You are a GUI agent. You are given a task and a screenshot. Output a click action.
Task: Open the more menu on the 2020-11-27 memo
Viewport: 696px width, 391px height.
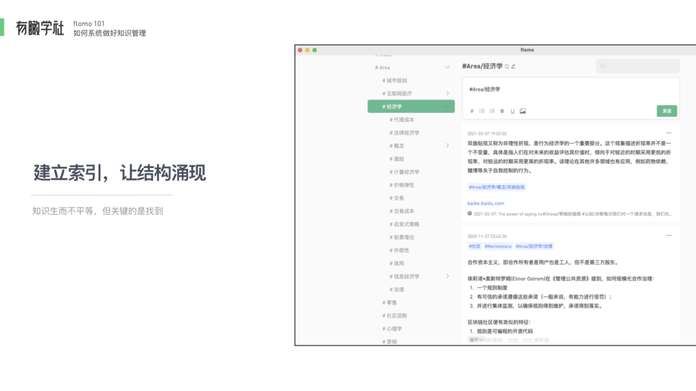[x=668, y=236]
